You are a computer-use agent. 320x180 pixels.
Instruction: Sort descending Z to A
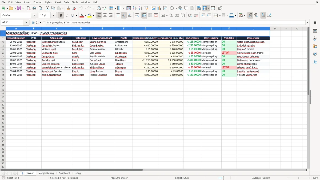tap(141, 8)
